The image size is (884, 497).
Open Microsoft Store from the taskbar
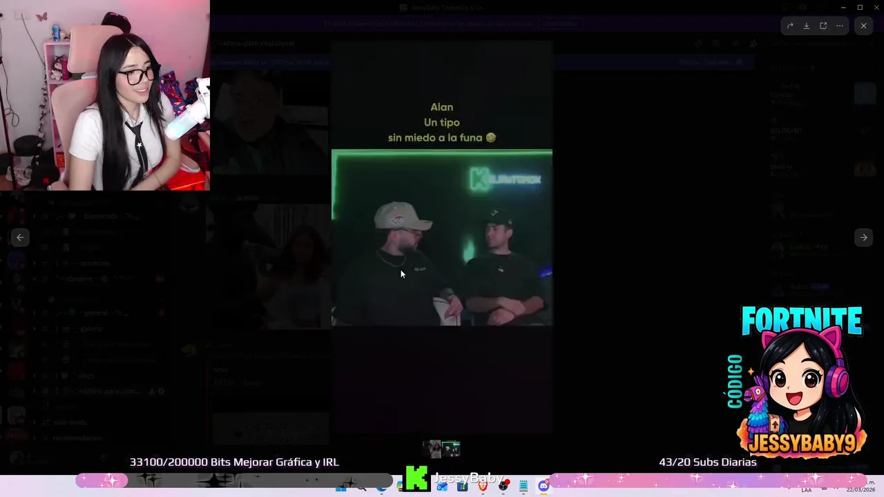(x=462, y=487)
